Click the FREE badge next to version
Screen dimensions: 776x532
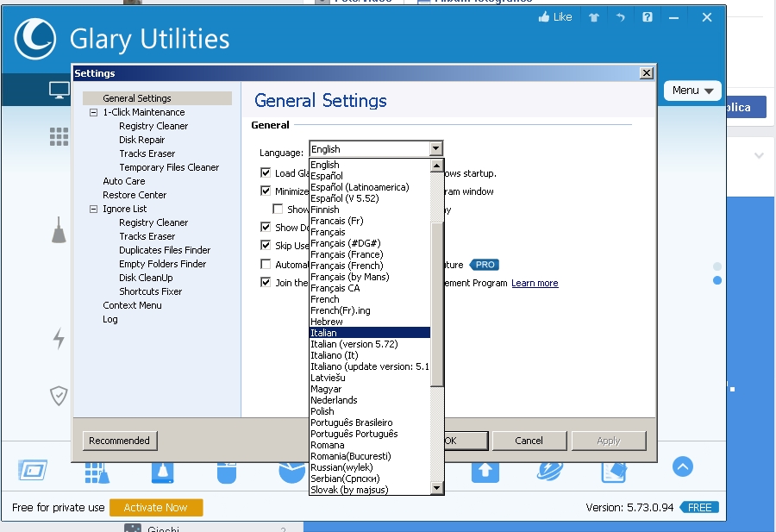pyautogui.click(x=699, y=507)
